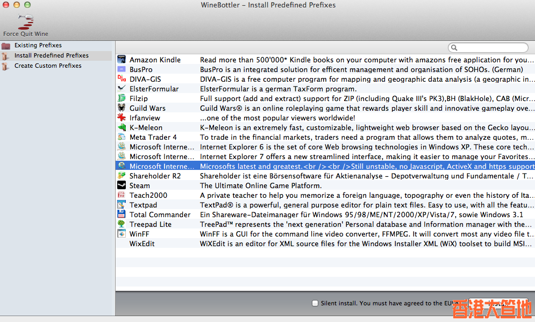Click the Total Commander floppy icon
Image resolution: width=535 pixels, height=322 pixels.
(x=122, y=214)
